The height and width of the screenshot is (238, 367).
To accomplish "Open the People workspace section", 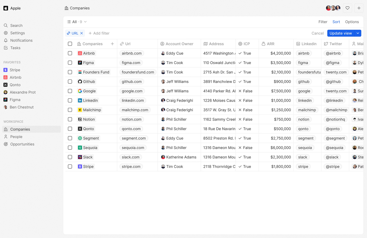I will point(16,137).
